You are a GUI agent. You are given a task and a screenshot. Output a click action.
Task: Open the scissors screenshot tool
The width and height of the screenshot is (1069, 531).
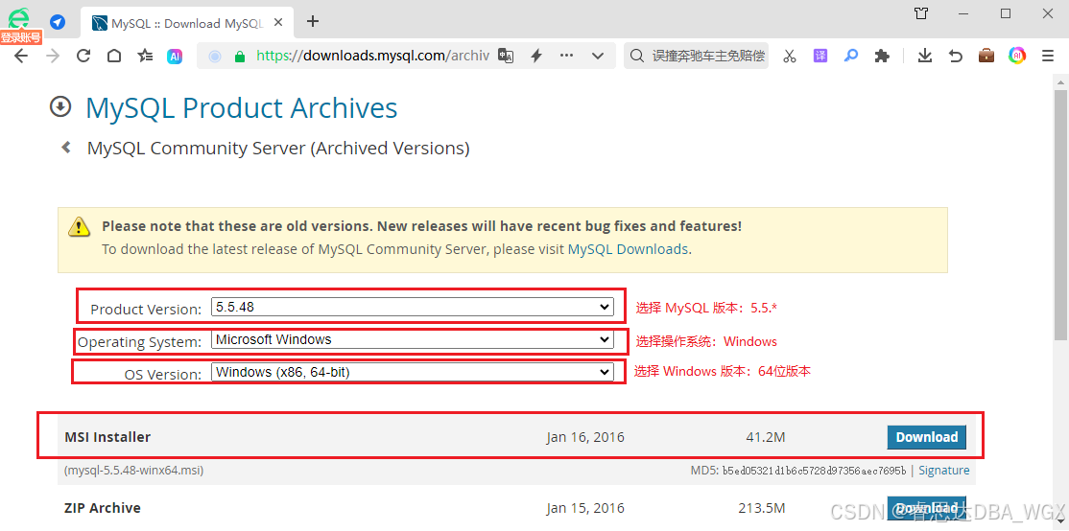(790, 56)
